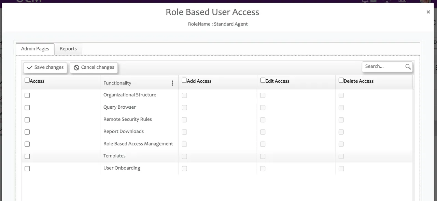Viewport: 437px width, 201px height.
Task: Click the Cancel changes button
Action: tap(94, 67)
